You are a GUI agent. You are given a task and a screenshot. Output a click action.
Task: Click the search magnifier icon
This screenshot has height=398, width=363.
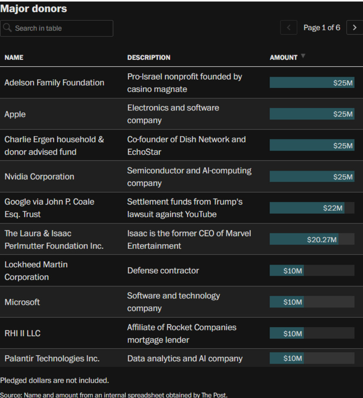(x=7, y=28)
